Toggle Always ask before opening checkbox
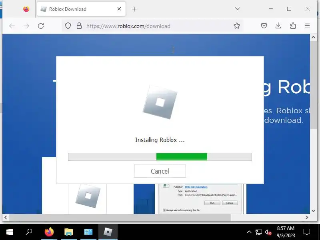The image size is (320, 240). pyautogui.click(x=164, y=210)
